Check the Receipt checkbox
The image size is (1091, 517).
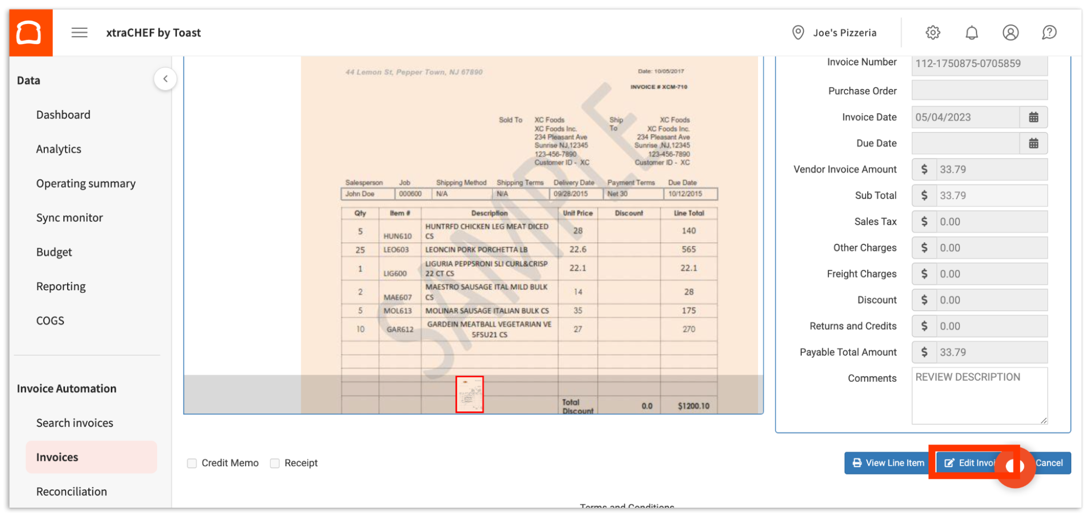275,462
